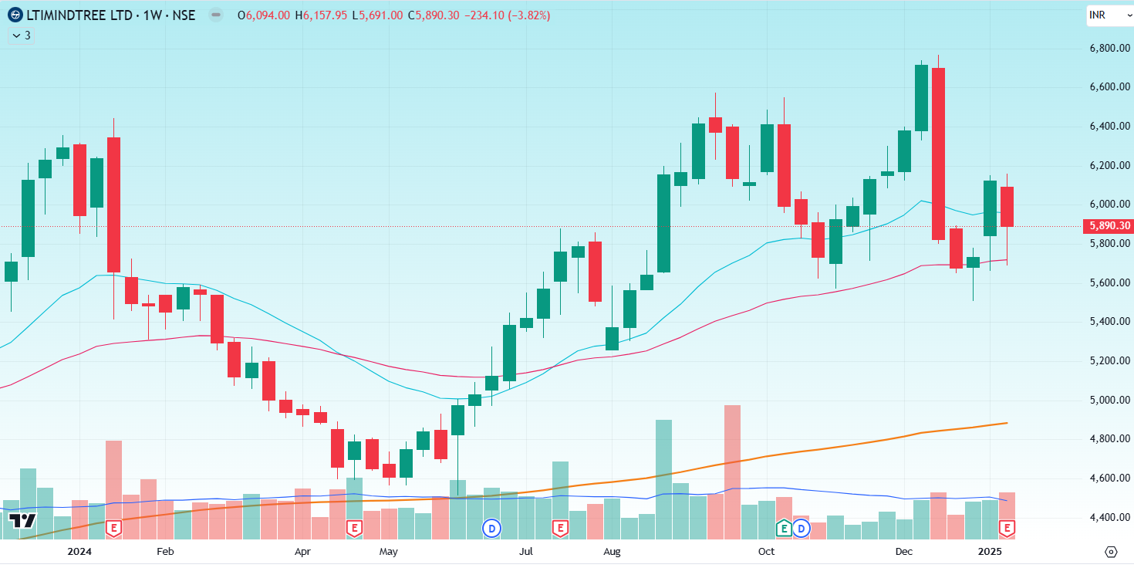Open blue dividend D marker before Jul
Screen dimensions: 1134x568
[x=491, y=529]
